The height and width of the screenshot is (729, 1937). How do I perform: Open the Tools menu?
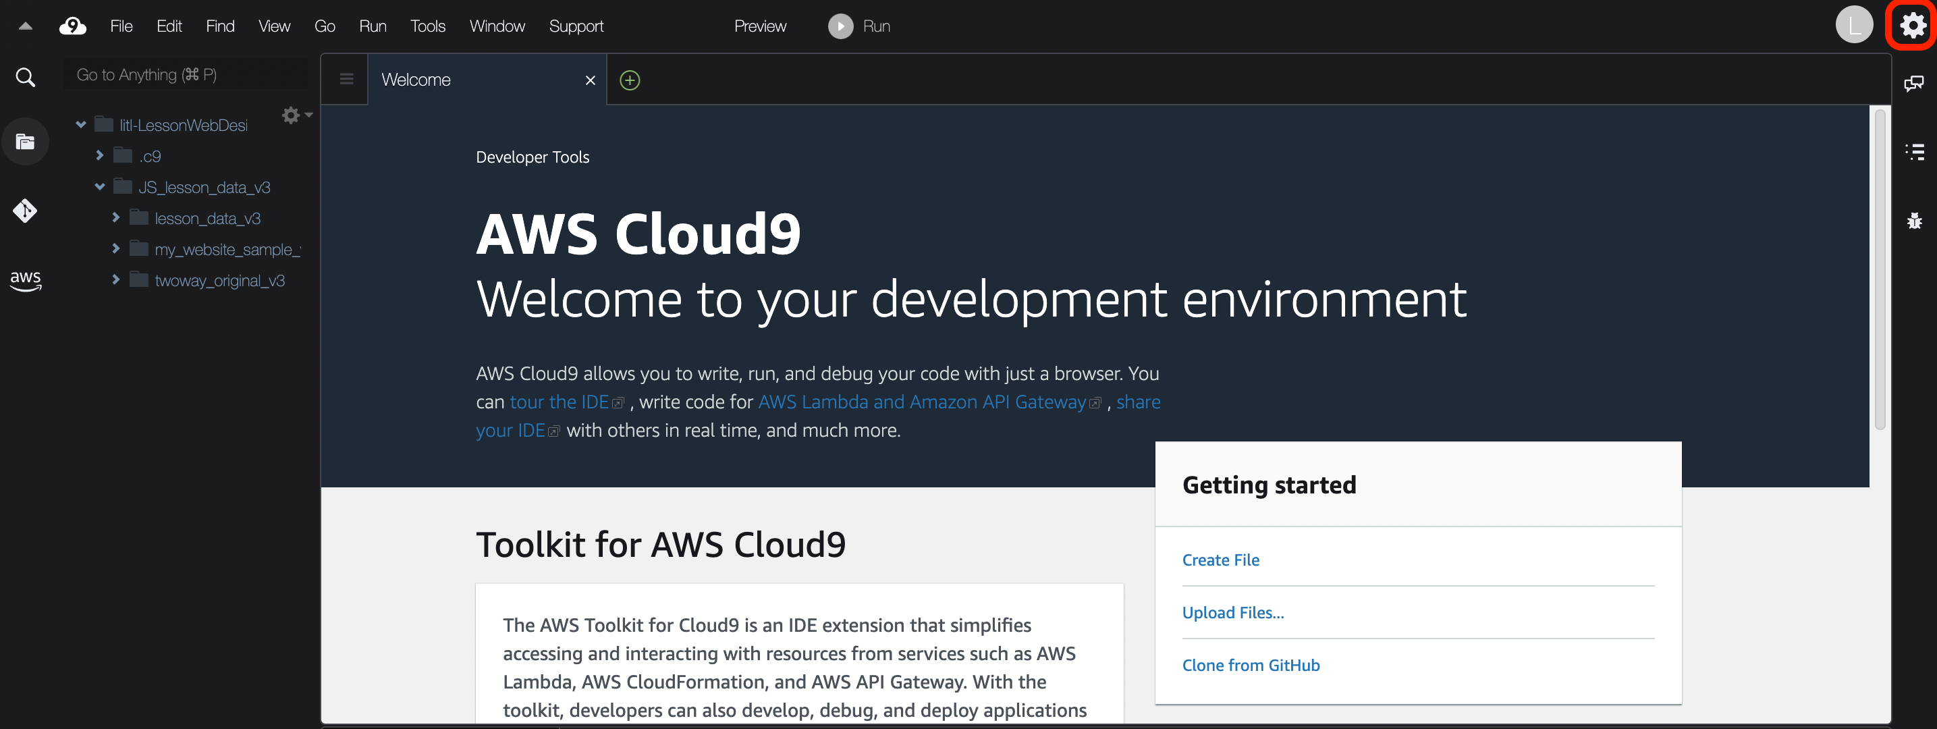(x=427, y=26)
